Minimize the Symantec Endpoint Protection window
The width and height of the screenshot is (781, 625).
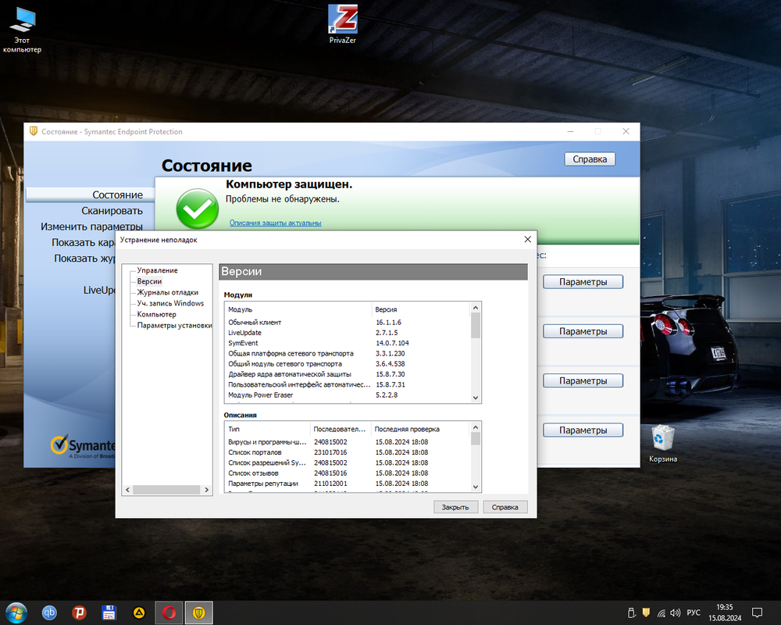click(x=570, y=131)
